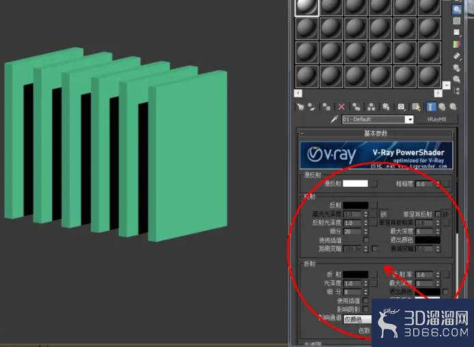Image resolution: width=474 pixels, height=347 pixels.
Task: Click the 细分 spinner in 反射 group
Action: point(366,232)
